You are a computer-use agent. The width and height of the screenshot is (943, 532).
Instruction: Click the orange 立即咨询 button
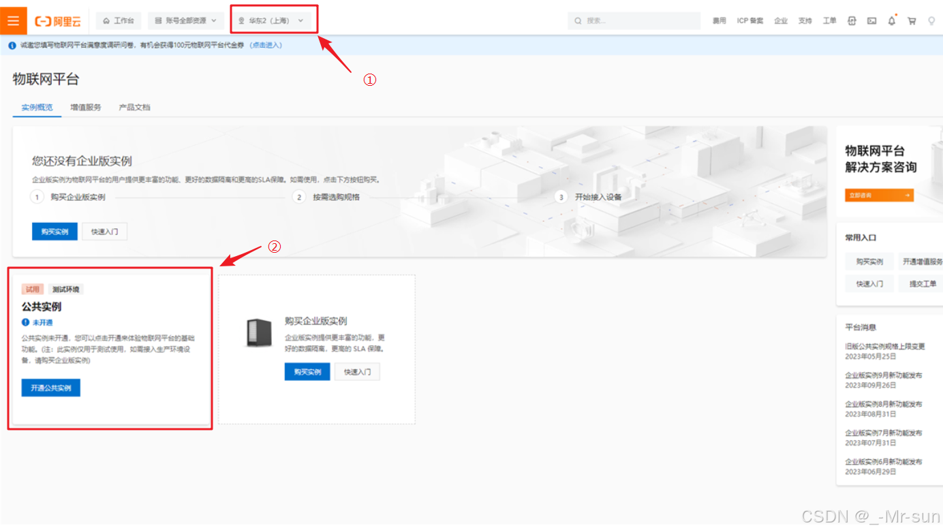[x=880, y=195]
